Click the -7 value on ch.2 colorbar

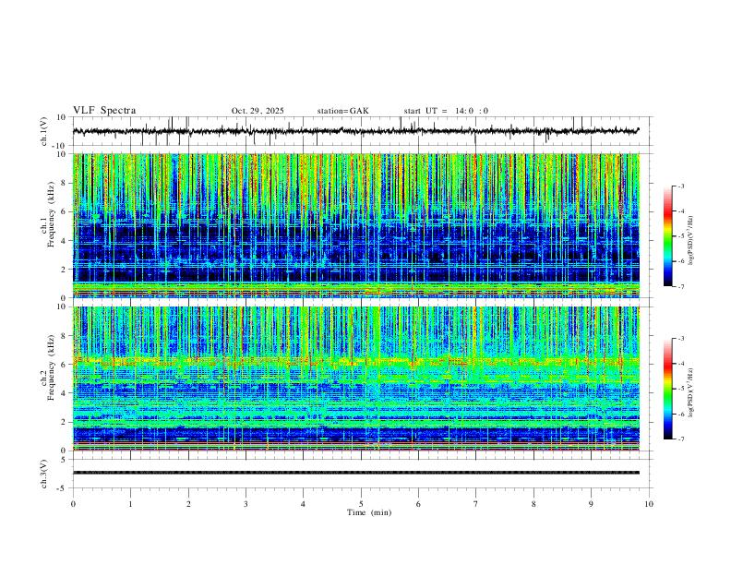click(680, 439)
